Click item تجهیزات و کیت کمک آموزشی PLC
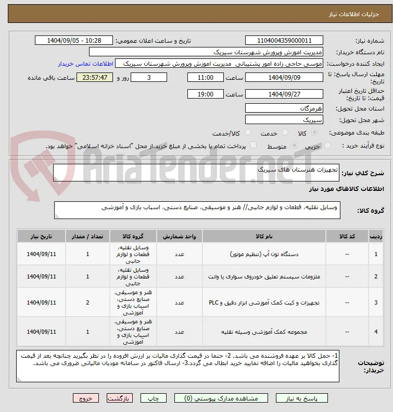The width and height of the screenshot is (393, 412). (264, 302)
